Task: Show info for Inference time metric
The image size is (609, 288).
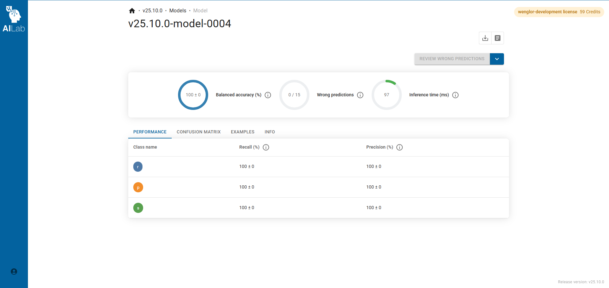Action: pyautogui.click(x=455, y=95)
